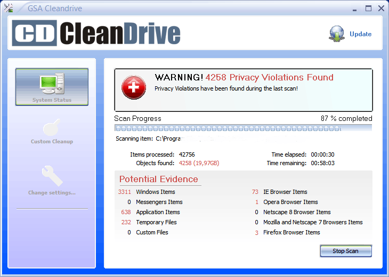This screenshot has width=389, height=277.
Task: Click the 4258 Privacy Violations Found heading
Action: tap(270, 77)
